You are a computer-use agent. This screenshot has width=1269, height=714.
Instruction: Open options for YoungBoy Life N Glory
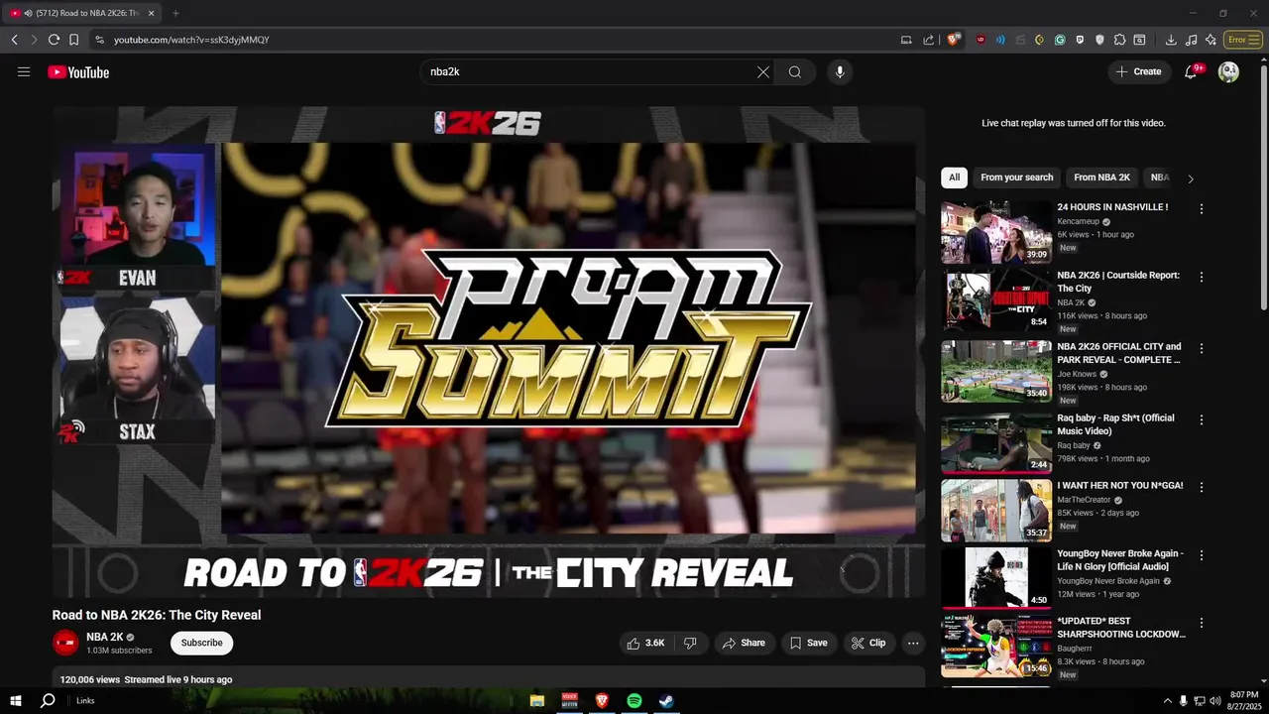point(1201,555)
